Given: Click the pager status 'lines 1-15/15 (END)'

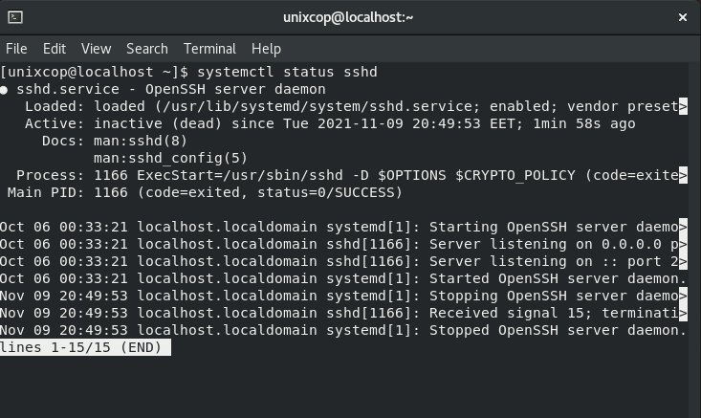Looking at the screenshot, I should coord(85,347).
